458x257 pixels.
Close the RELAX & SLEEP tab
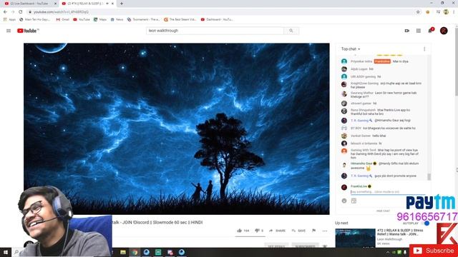point(113,4)
